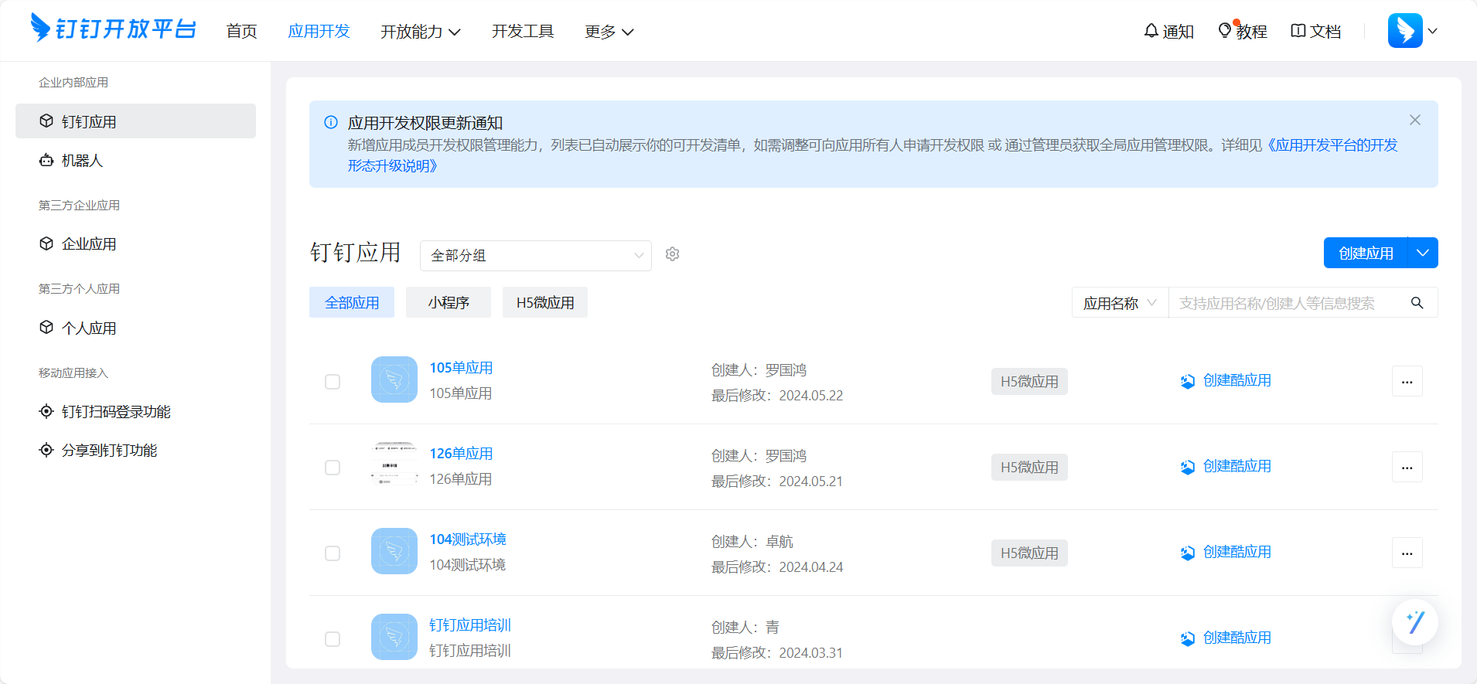This screenshot has width=1477, height=684.
Task: Click the user avatar icon
Action: coord(1405,31)
